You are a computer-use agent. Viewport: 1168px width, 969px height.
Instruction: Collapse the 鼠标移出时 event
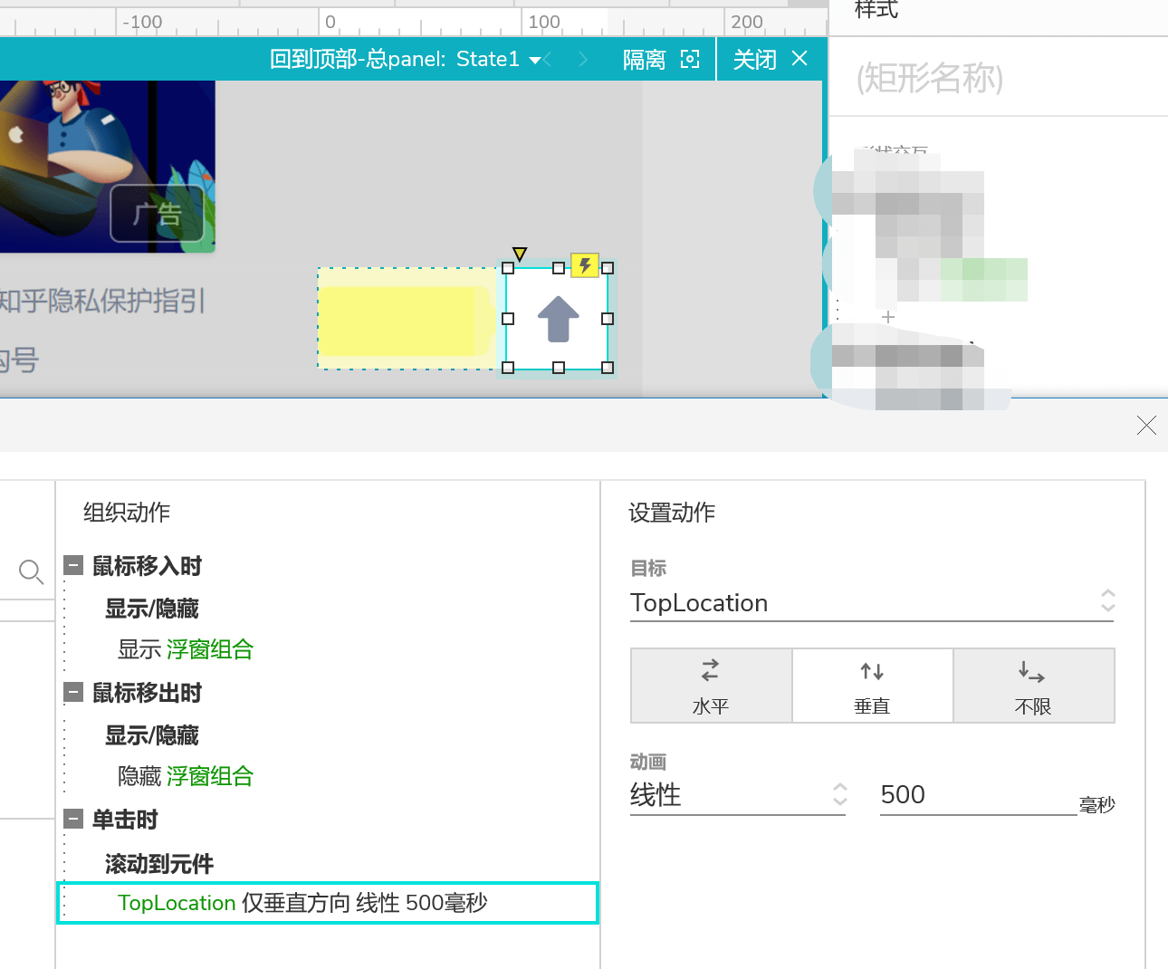pyautogui.click(x=73, y=693)
